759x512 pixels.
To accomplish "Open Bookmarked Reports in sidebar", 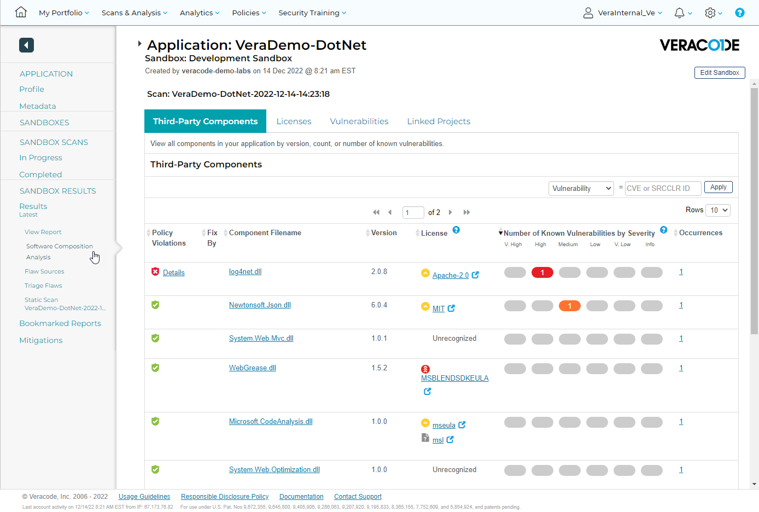I will (x=60, y=323).
